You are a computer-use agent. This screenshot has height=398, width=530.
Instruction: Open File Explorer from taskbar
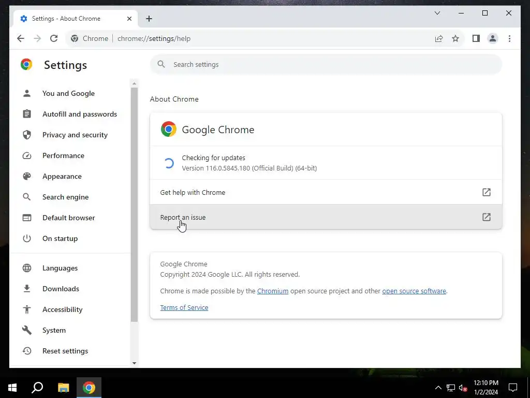pos(63,388)
